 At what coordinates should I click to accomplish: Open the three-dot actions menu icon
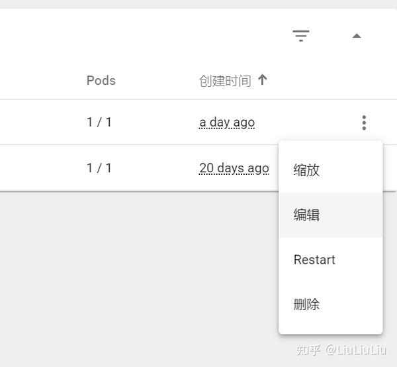pos(364,123)
